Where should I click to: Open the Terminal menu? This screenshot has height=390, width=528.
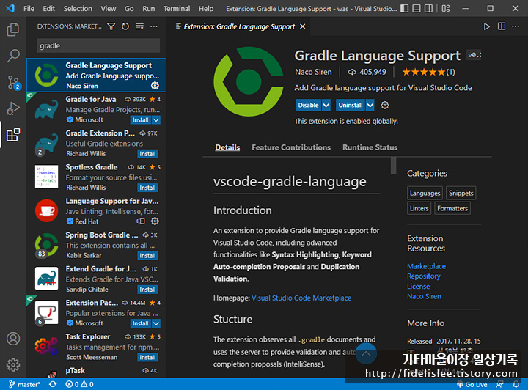coord(177,8)
